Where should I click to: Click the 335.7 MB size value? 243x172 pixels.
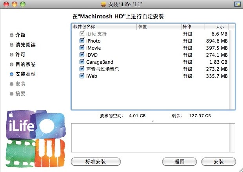217,76
